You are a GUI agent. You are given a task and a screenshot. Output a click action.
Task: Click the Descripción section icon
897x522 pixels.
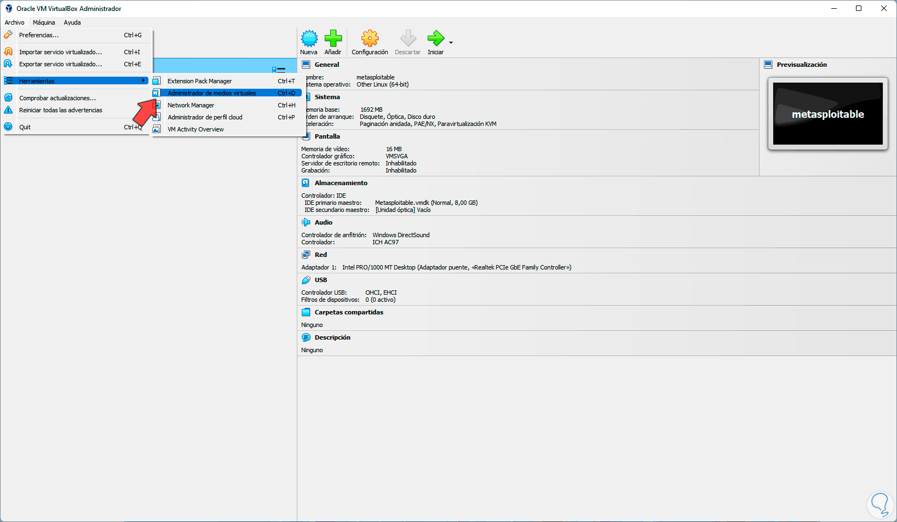(x=306, y=337)
